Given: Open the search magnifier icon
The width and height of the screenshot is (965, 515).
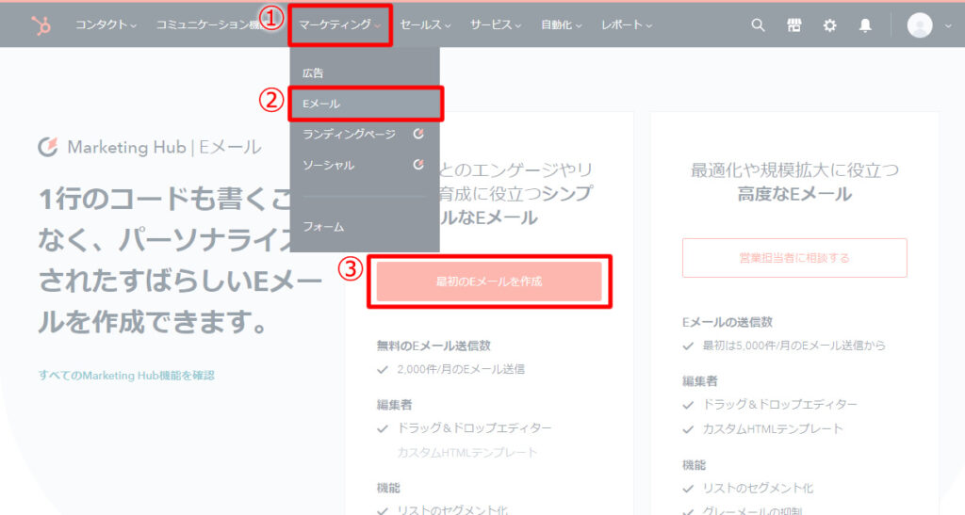Looking at the screenshot, I should click(x=759, y=25).
